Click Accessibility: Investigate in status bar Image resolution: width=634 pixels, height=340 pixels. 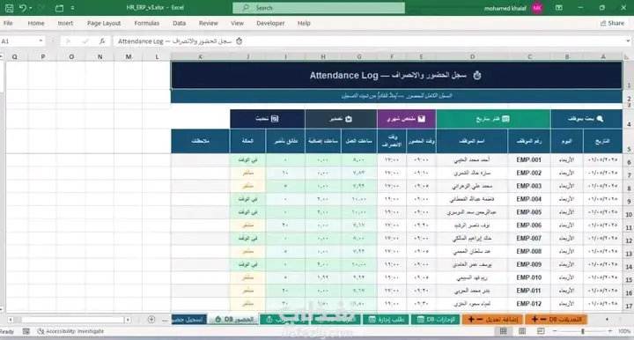pos(70,331)
